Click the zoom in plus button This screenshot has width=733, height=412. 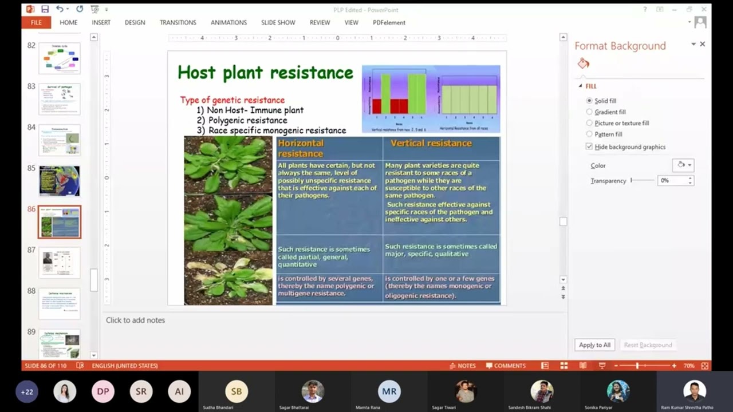tap(674, 366)
